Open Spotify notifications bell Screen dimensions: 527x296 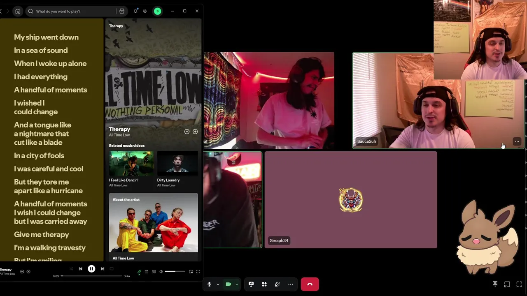click(x=135, y=11)
